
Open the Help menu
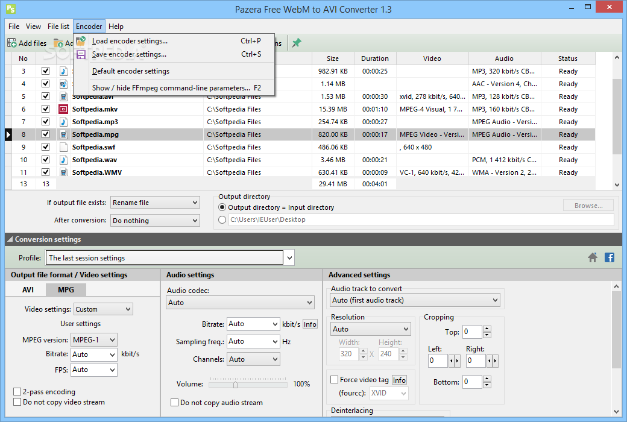pos(116,27)
